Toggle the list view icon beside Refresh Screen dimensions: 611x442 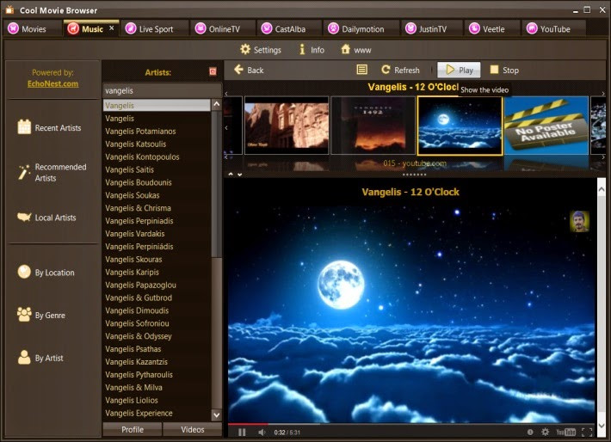coord(361,70)
